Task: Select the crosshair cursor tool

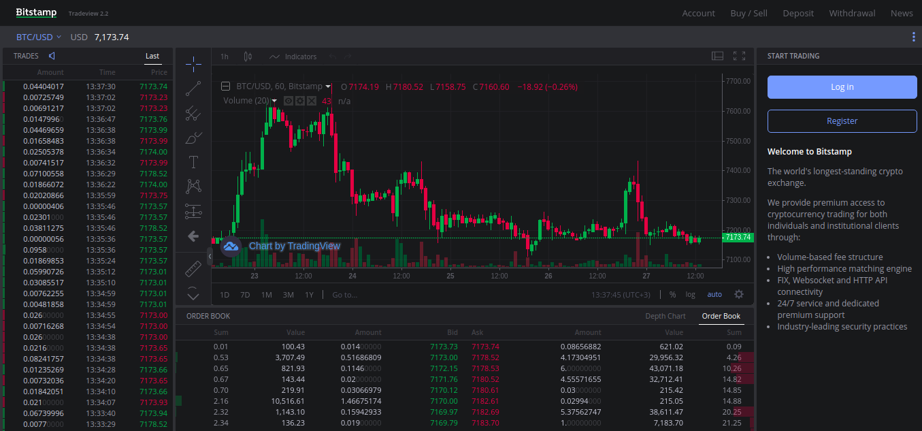Action: pos(193,64)
